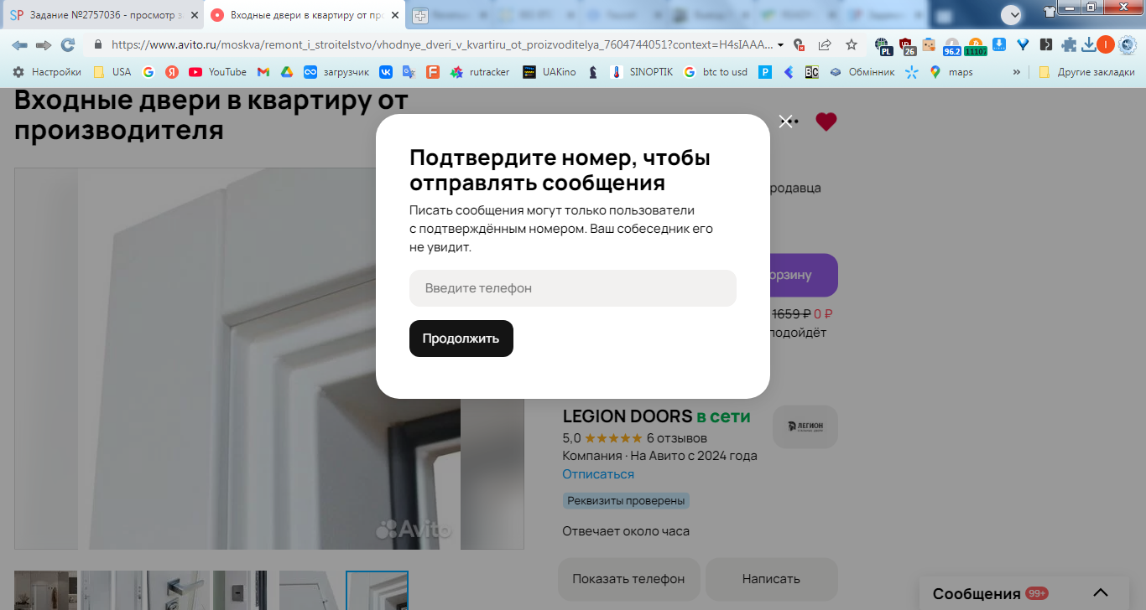The width and height of the screenshot is (1146, 610).
Task: Open the uBlock shield extension showing 26
Action: 907,46
